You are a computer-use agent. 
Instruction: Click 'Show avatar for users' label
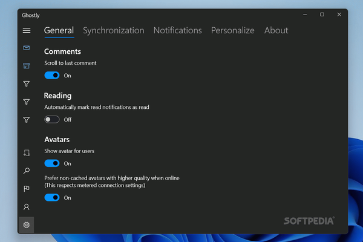[69, 151]
